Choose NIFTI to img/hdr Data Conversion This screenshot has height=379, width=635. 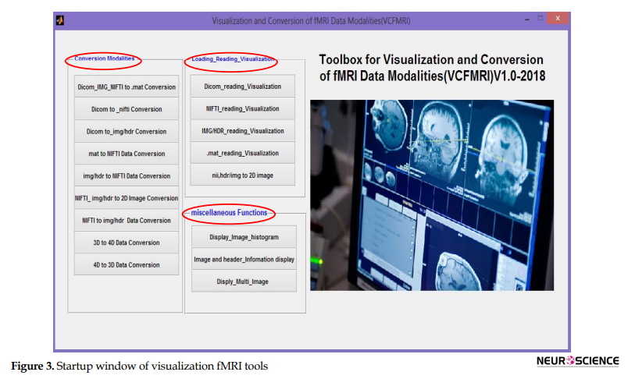click(x=127, y=220)
